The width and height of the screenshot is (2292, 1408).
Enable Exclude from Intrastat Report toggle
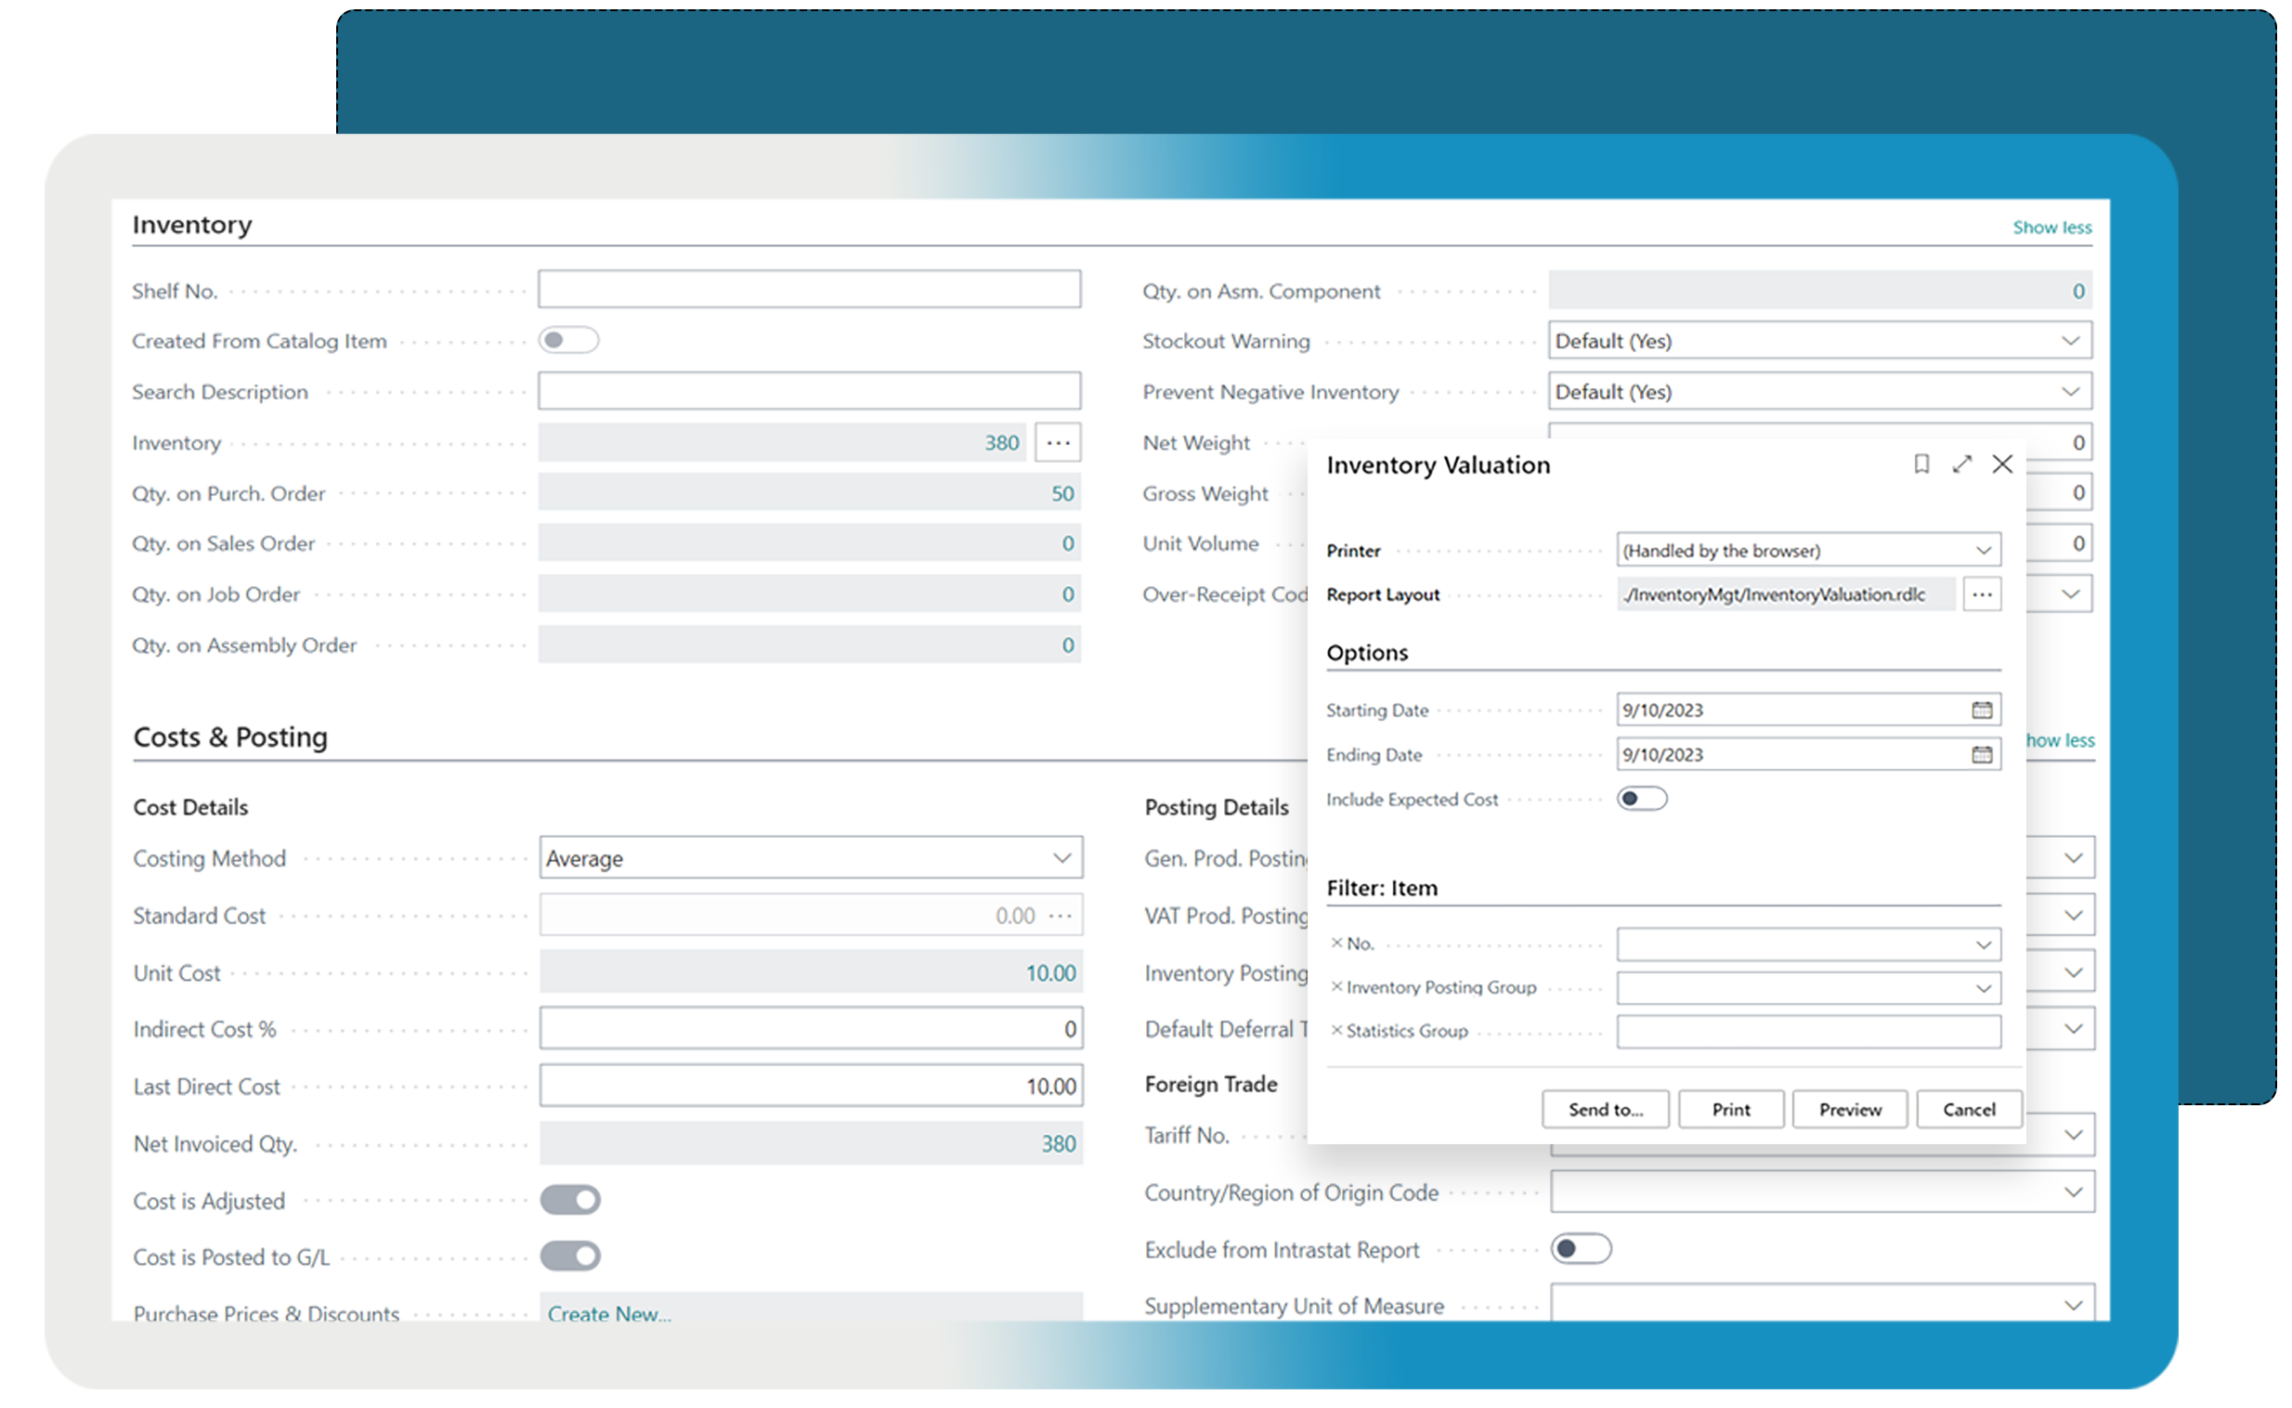point(1580,1249)
